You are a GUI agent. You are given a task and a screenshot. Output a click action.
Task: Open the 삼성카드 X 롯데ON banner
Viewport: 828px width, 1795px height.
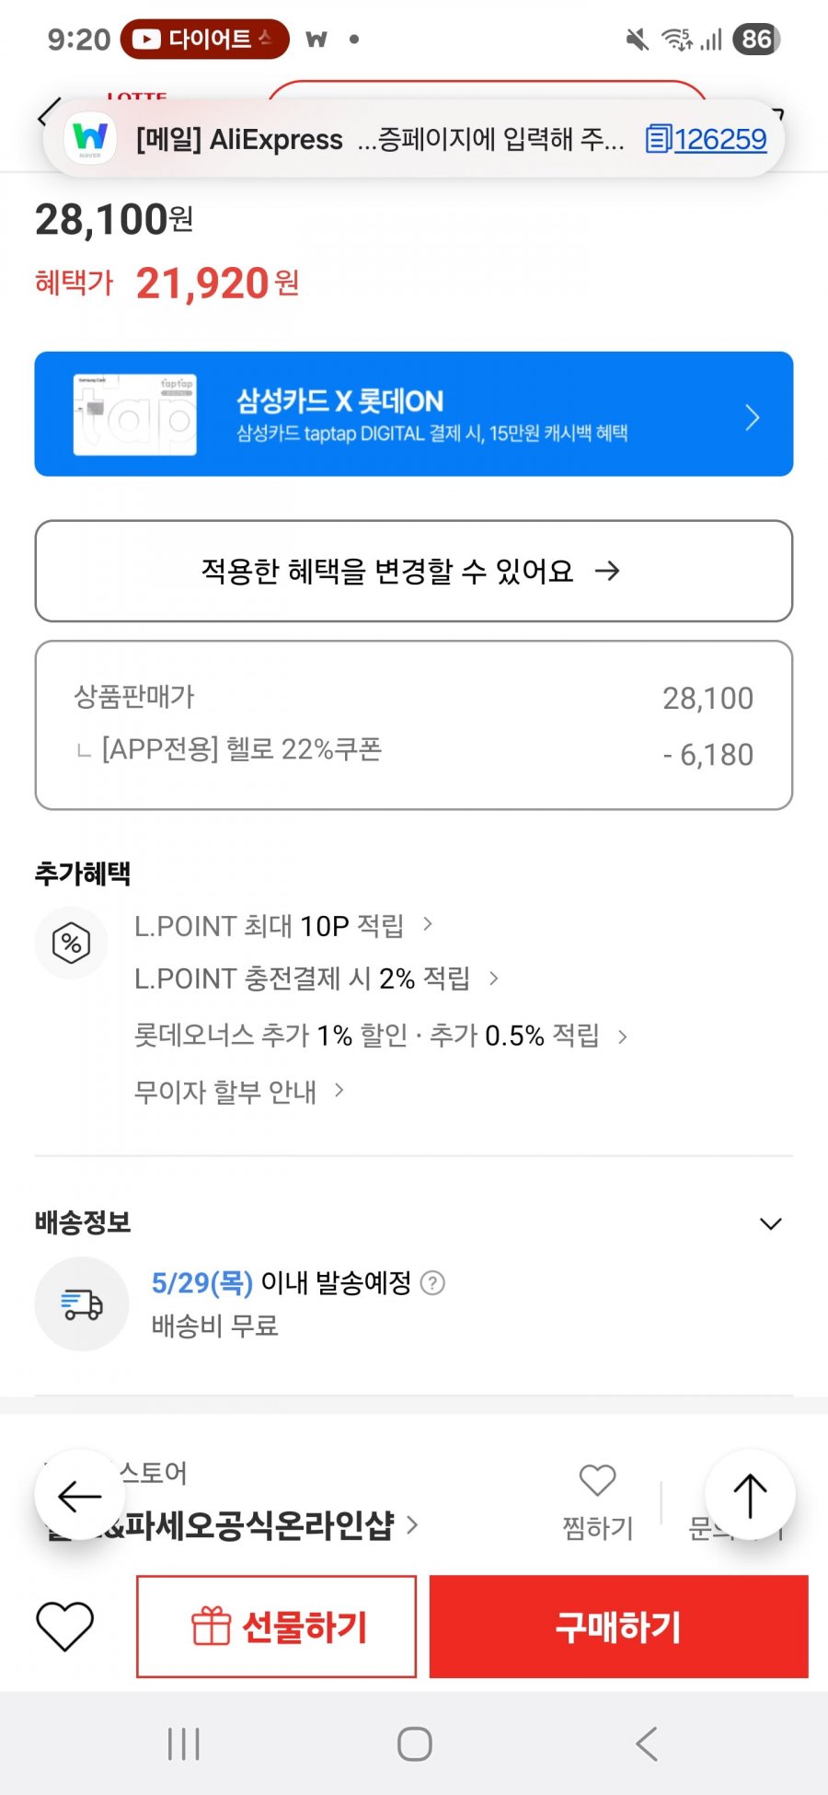click(x=414, y=414)
